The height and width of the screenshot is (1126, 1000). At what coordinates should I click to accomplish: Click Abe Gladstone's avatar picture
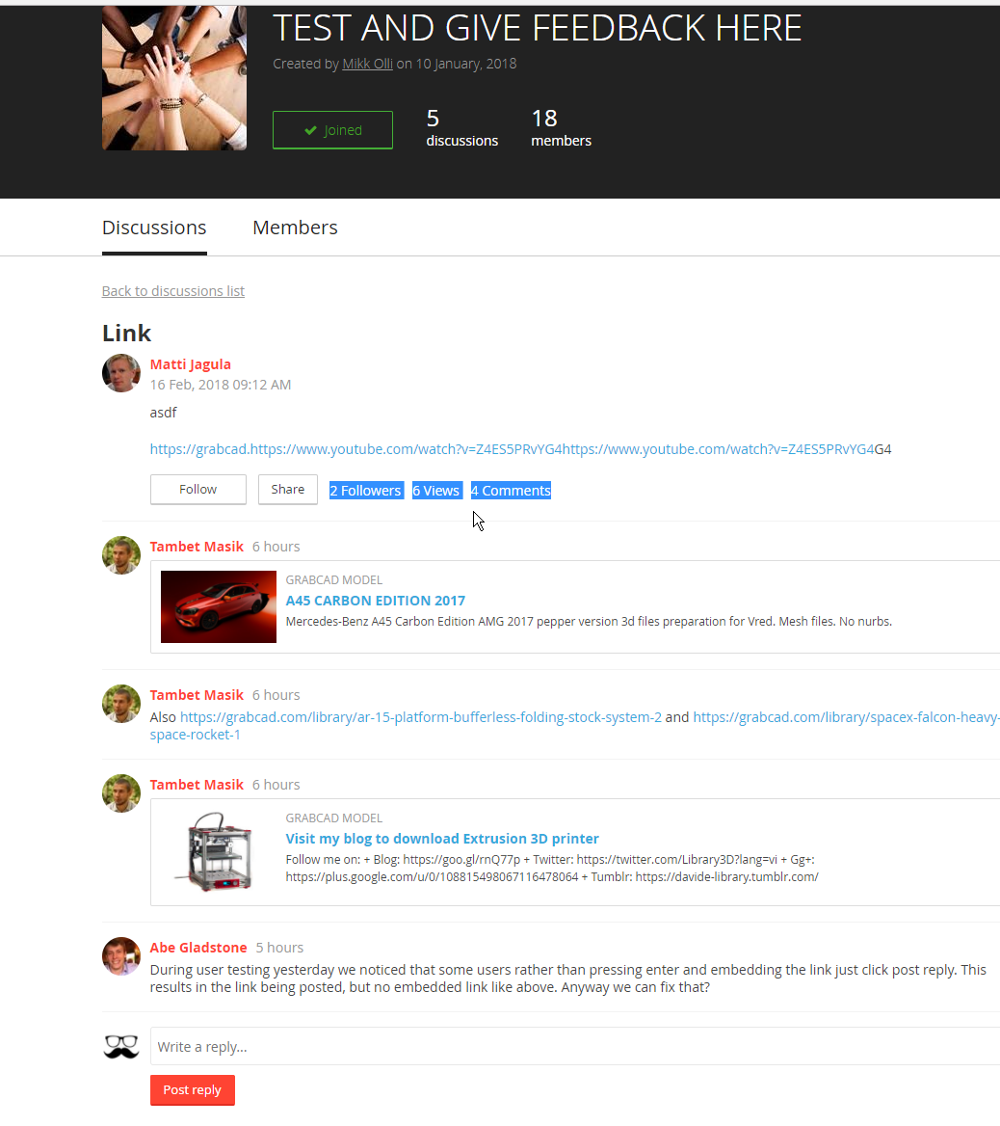121,955
